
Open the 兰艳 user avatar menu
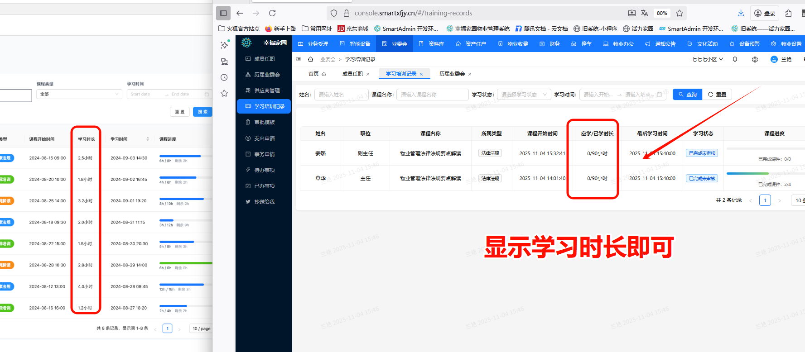click(x=781, y=59)
